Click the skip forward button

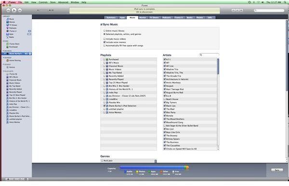click(20, 10)
